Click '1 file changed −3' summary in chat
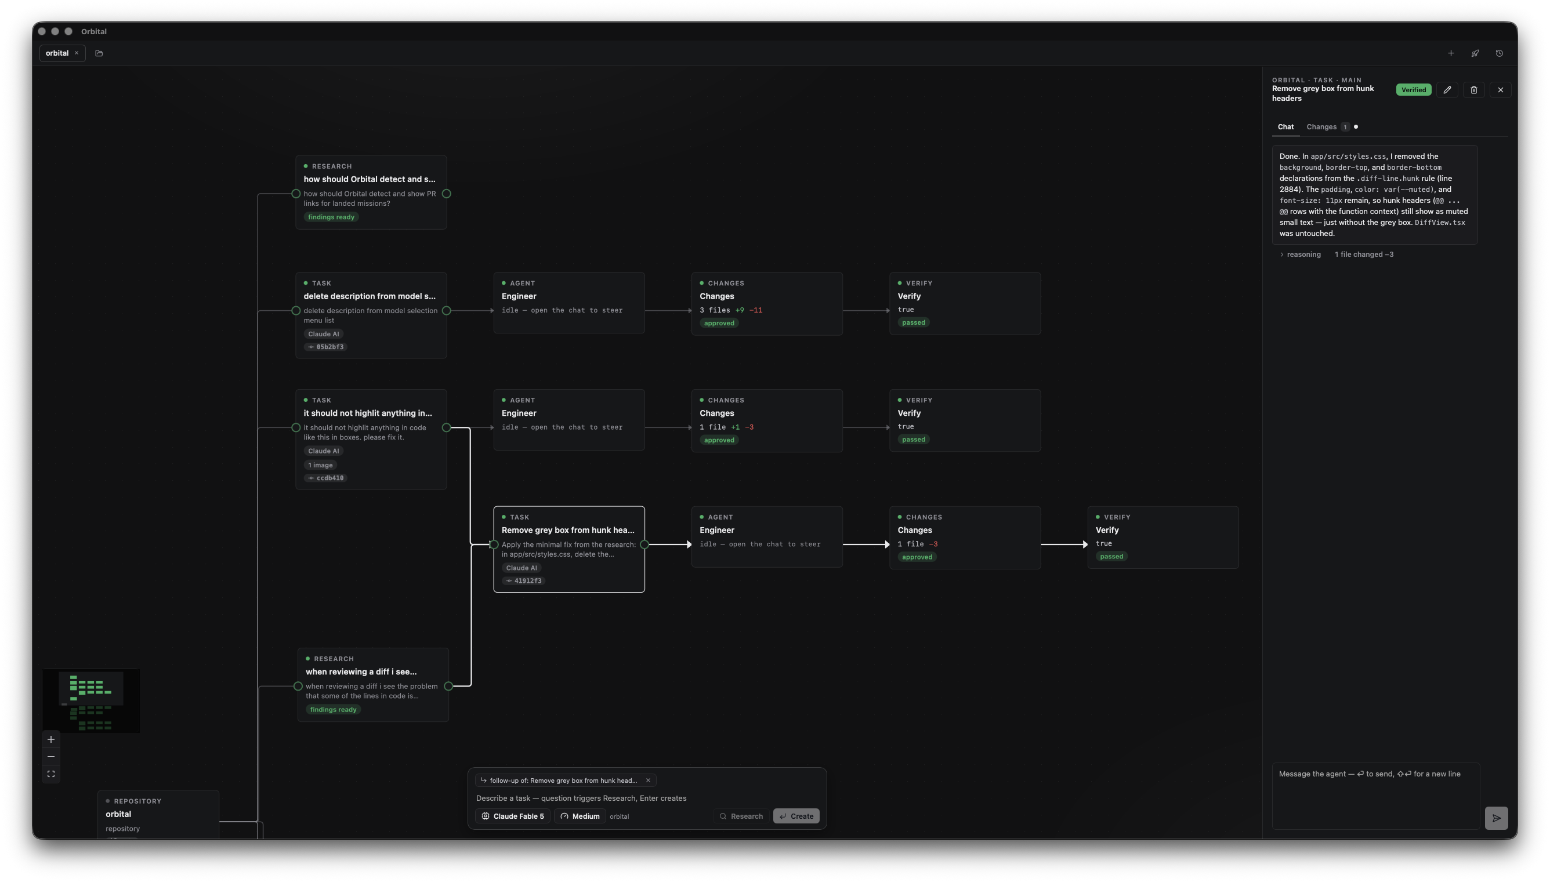This screenshot has height=882, width=1550. pyautogui.click(x=1364, y=255)
